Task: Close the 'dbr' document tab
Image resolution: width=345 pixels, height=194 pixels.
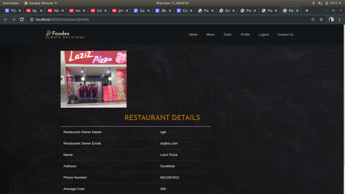Action: coord(170,11)
